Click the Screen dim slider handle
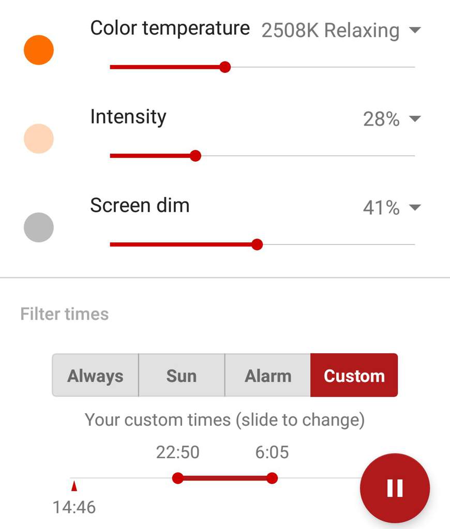The image size is (450, 529). tap(257, 244)
